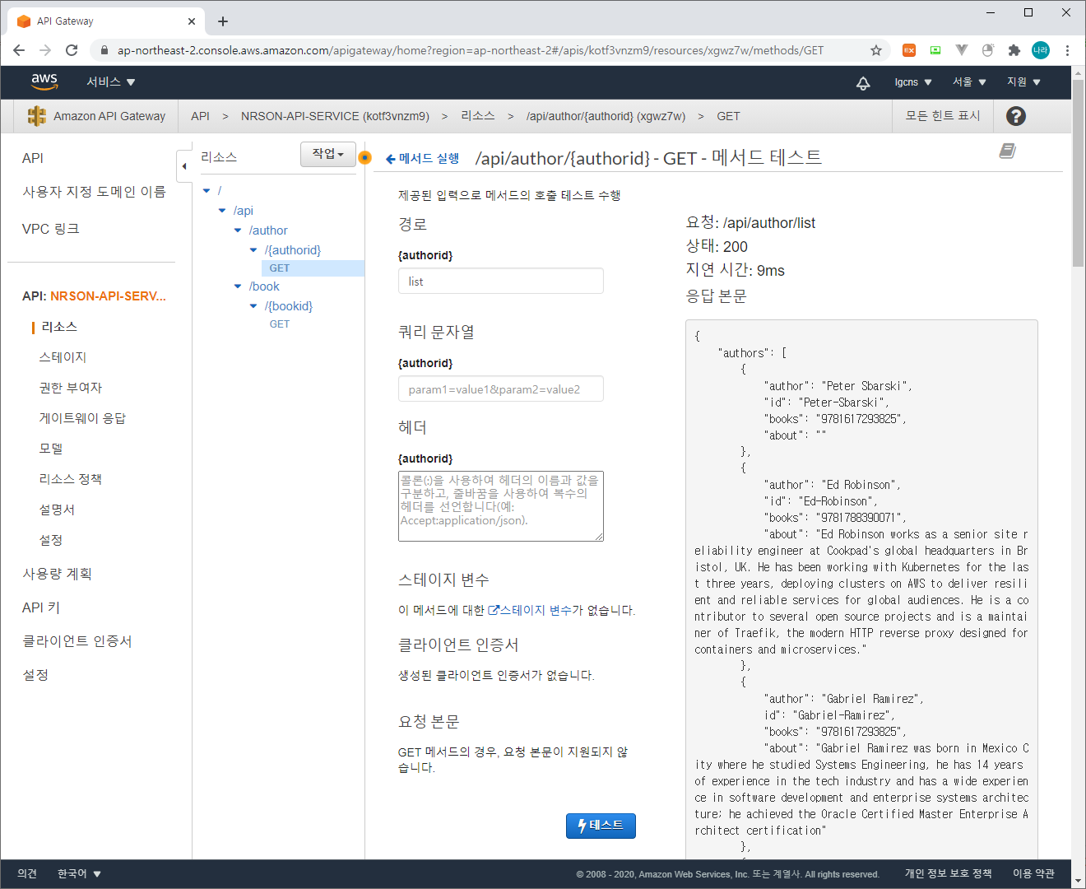This screenshot has width=1086, height=889.
Task: Open a new browser tab
Action: (223, 21)
